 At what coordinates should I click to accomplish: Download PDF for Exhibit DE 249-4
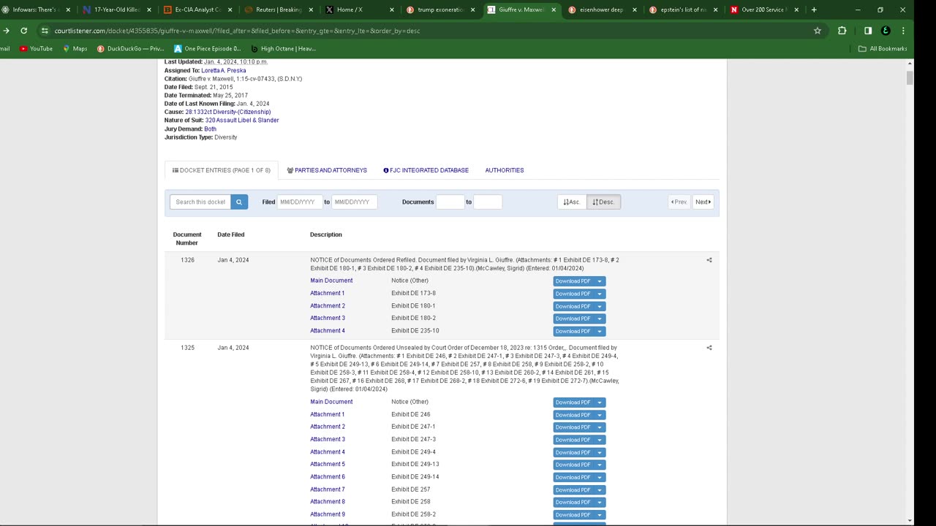coord(573,452)
